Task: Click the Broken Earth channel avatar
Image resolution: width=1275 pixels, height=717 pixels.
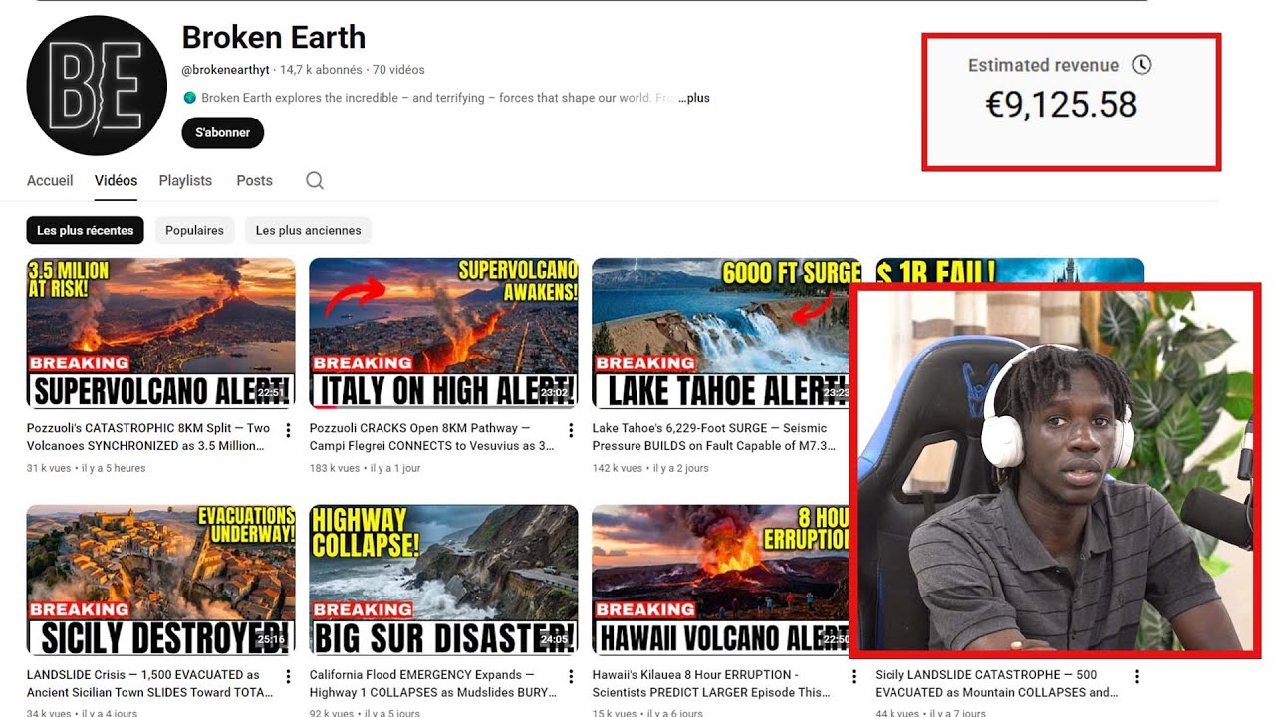Action: 97,86
